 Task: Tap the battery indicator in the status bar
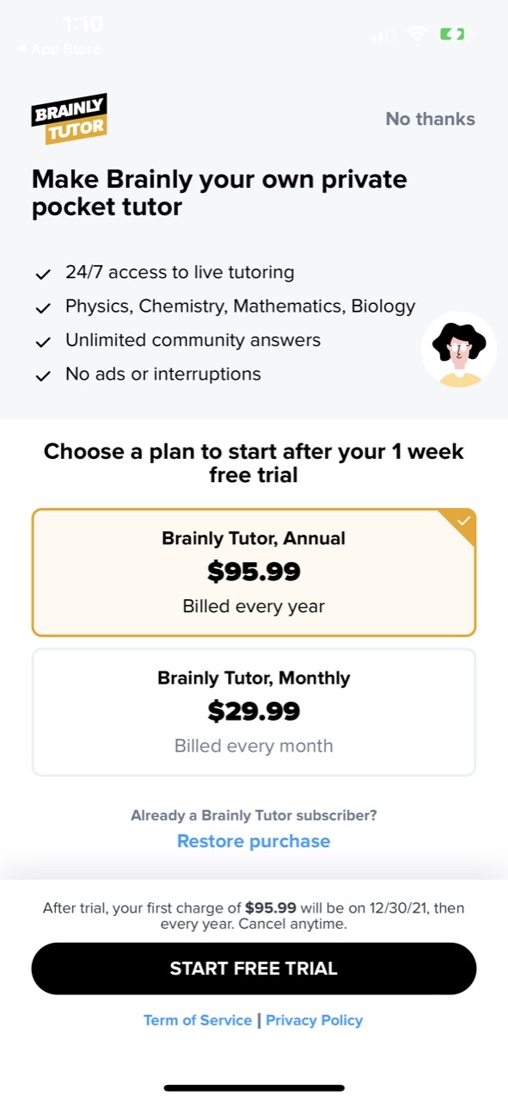pos(453,34)
